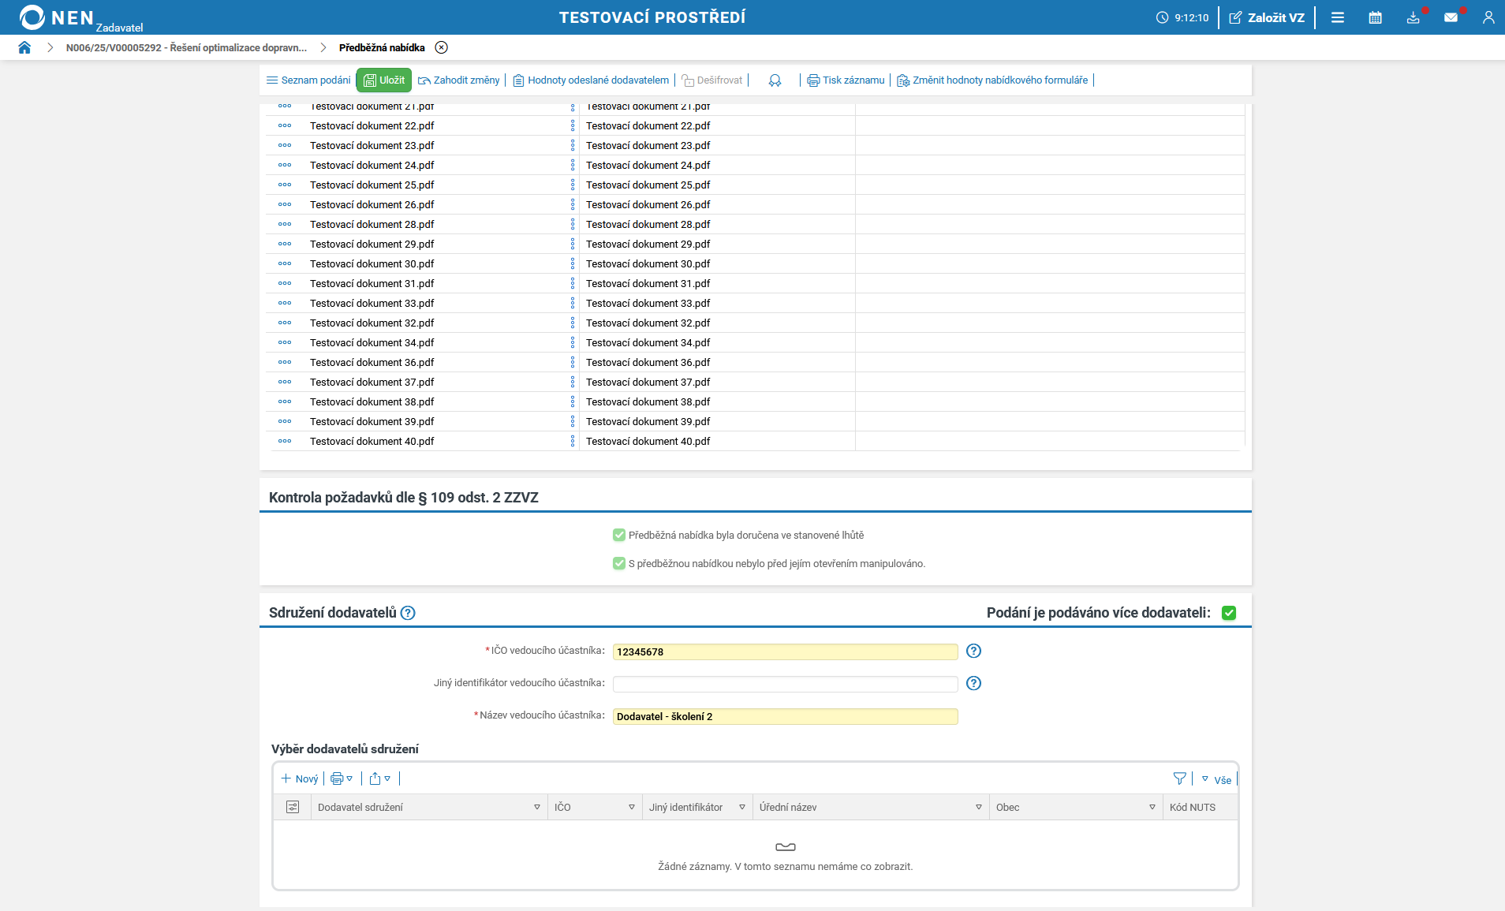Click the help icon beside Sdružení dodavatelů
Image resolution: width=1505 pixels, height=911 pixels.
pyautogui.click(x=408, y=613)
